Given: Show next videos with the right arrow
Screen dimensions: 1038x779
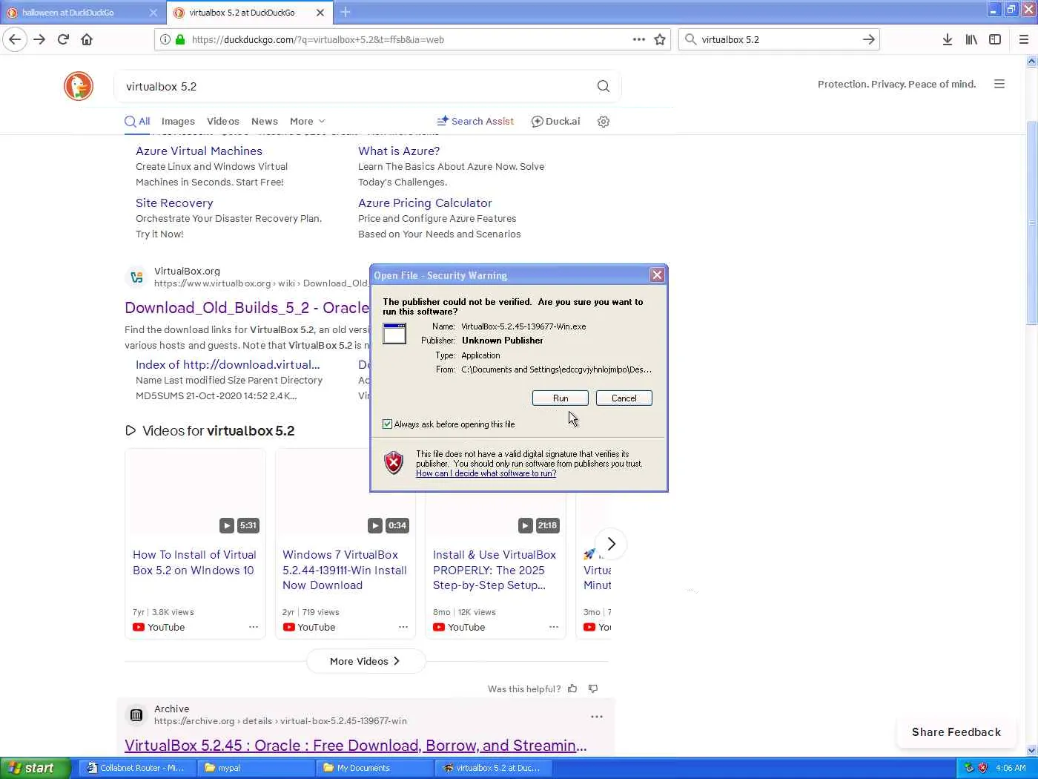Looking at the screenshot, I should (x=611, y=544).
